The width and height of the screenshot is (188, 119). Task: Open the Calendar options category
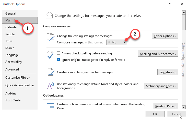tap(20, 27)
